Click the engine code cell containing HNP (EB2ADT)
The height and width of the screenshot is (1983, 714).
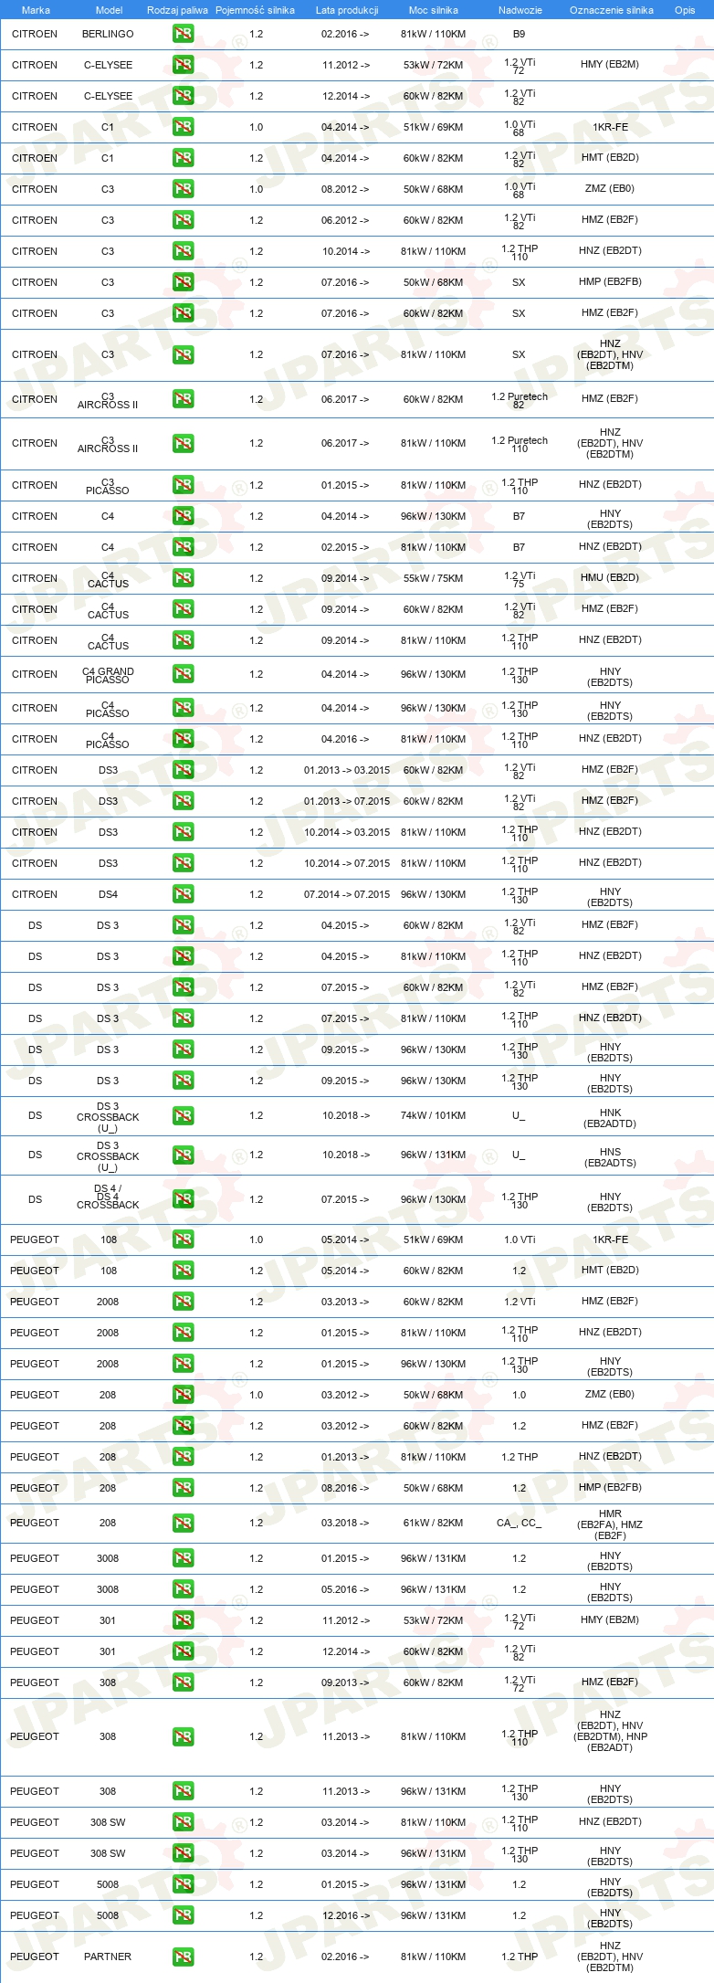(x=610, y=1731)
